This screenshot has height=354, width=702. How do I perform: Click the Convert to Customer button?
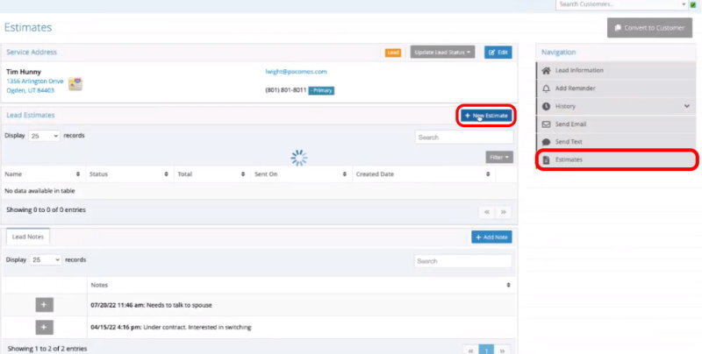tap(648, 27)
